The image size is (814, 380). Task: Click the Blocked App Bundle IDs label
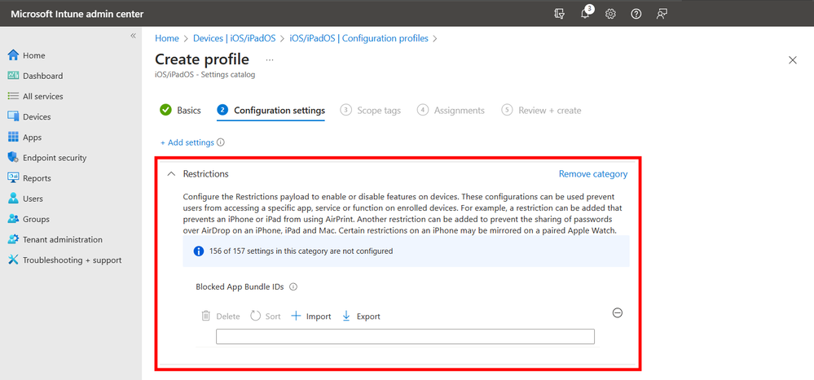click(x=240, y=286)
